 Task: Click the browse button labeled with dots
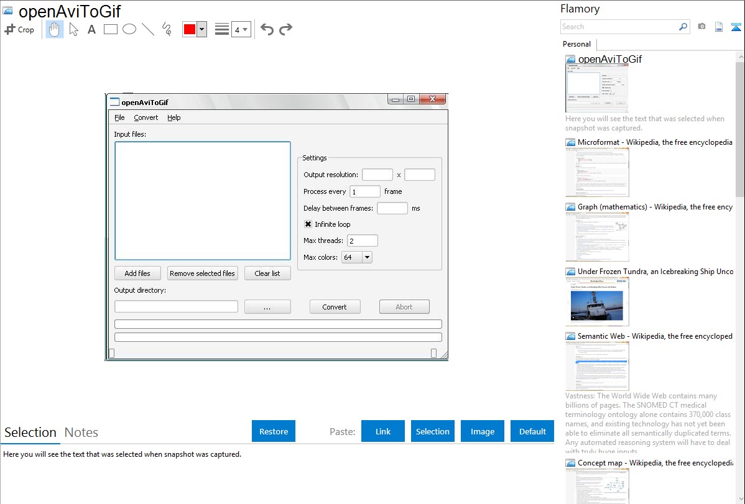click(x=267, y=307)
